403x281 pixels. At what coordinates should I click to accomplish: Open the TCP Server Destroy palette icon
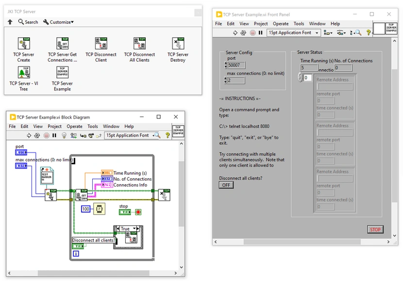tap(178, 43)
